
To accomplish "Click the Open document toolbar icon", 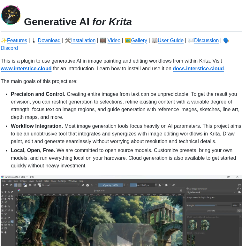I will (7, 185).
